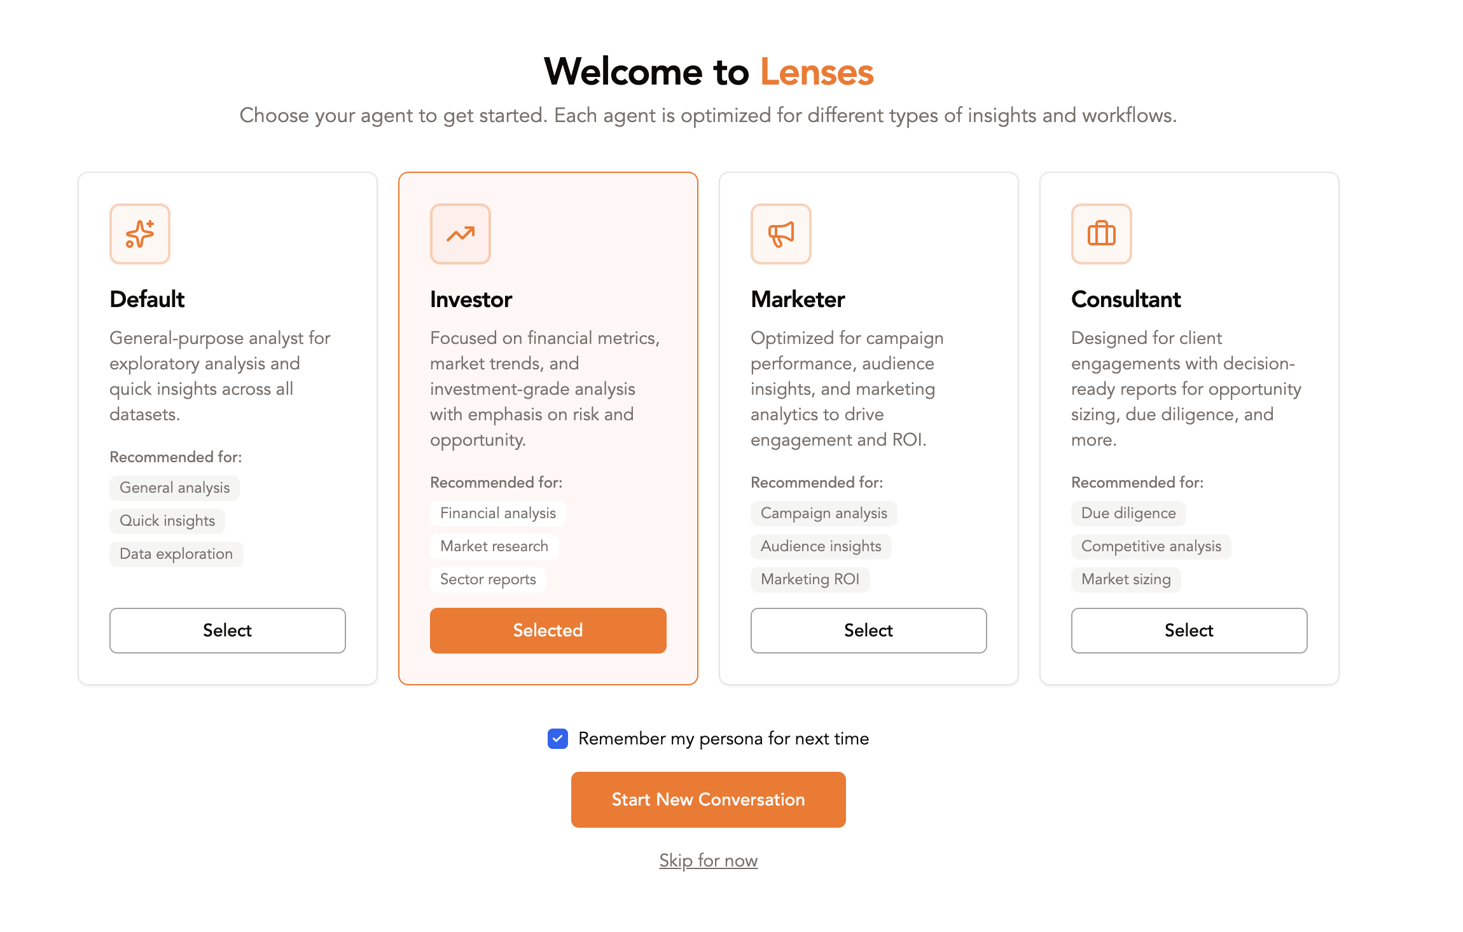
Task: Click the Campaign analysis tag
Action: click(x=824, y=514)
